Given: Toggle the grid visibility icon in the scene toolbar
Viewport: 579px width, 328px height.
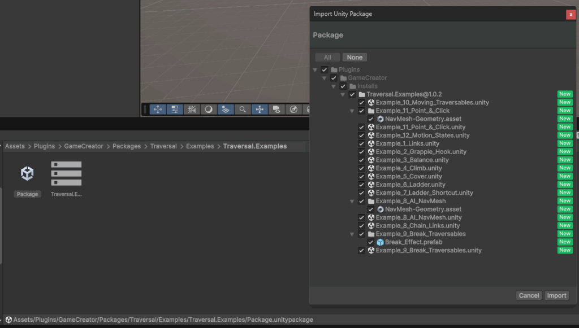Looking at the screenshot, I should tap(192, 110).
